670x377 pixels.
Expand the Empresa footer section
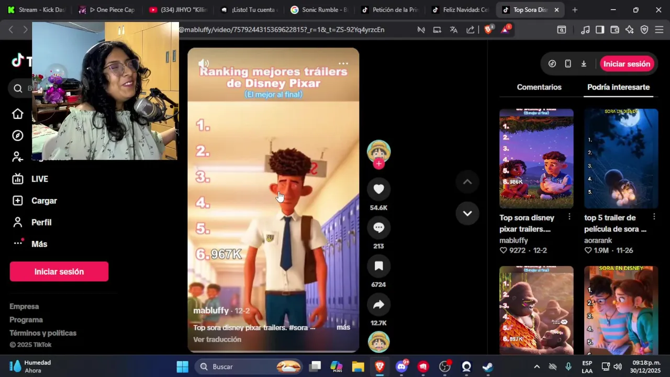pos(24,306)
